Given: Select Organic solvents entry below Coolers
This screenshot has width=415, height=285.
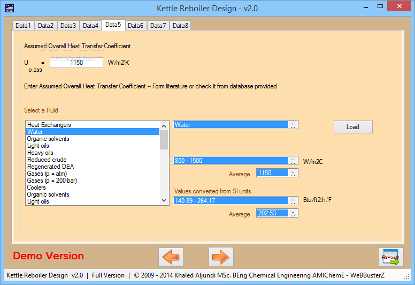Looking at the screenshot, I should pyautogui.click(x=93, y=194).
